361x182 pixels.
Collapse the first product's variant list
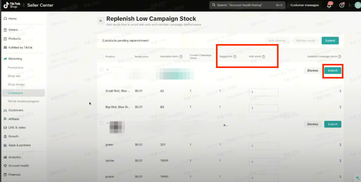pyautogui.click(x=108, y=69)
